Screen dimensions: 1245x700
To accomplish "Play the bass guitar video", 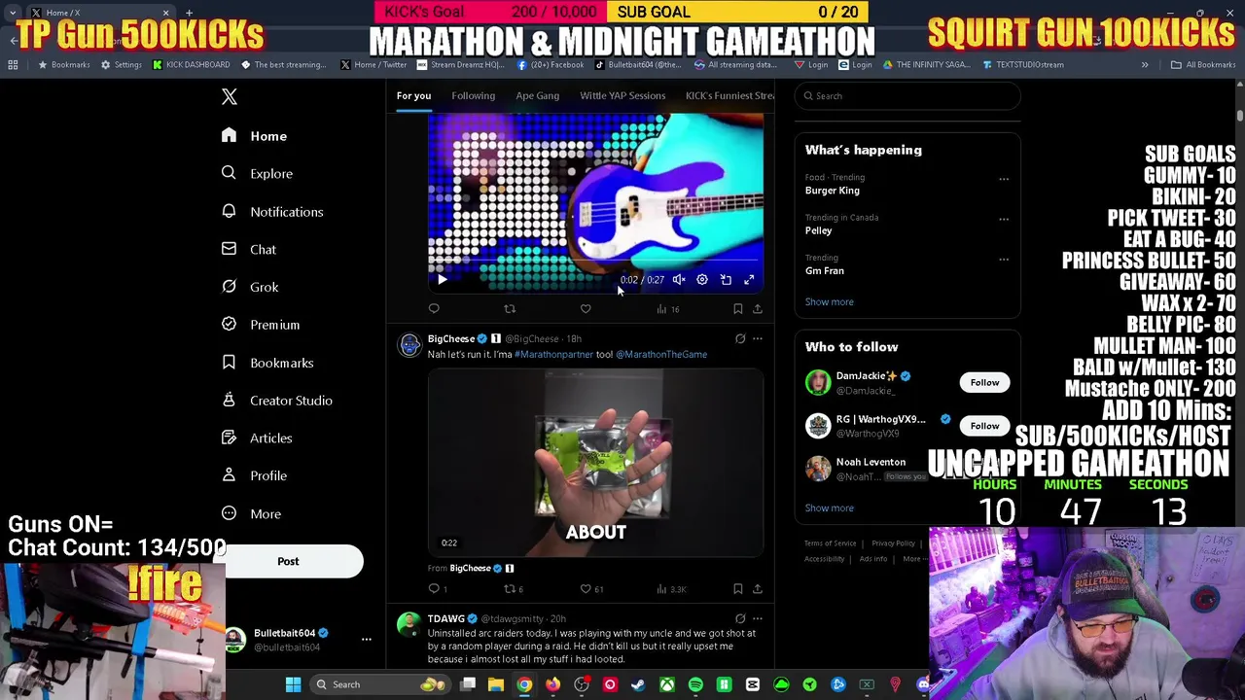I will [x=442, y=280].
